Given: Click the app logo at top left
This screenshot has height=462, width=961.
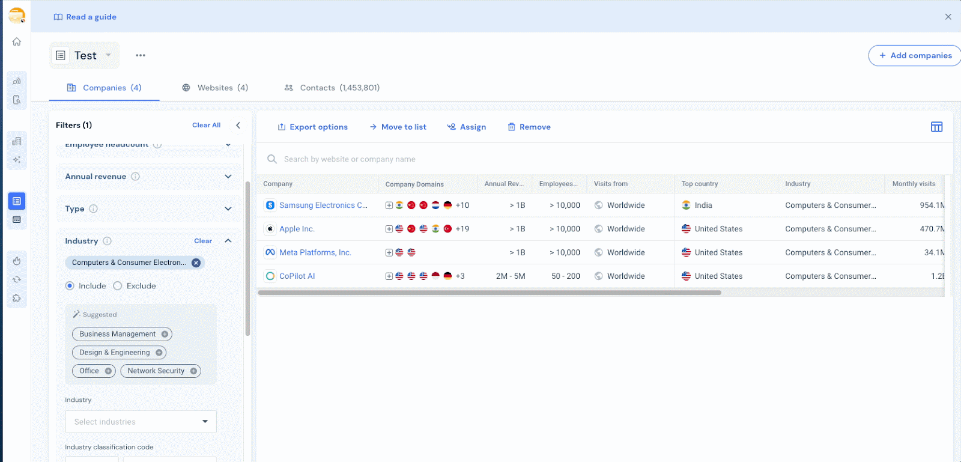Looking at the screenshot, I should [x=17, y=15].
